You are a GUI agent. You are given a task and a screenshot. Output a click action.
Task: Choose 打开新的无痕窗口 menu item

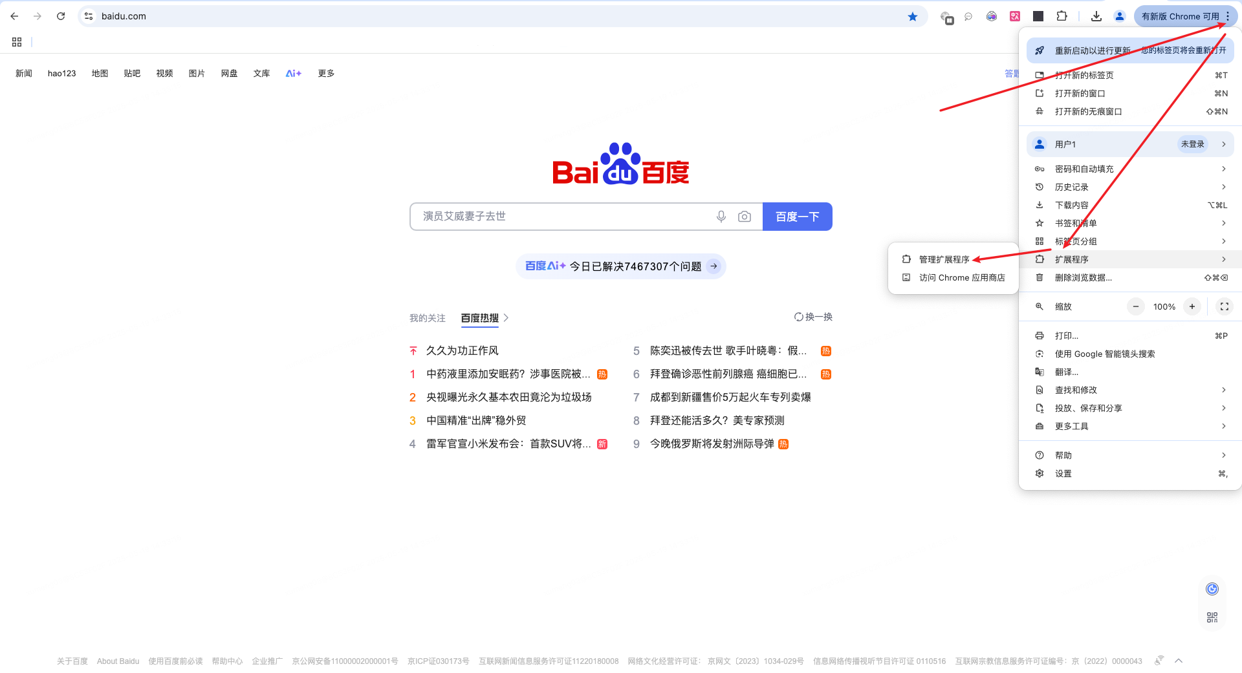[x=1130, y=111]
